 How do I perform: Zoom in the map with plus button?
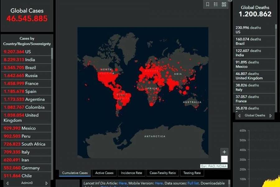224,152
